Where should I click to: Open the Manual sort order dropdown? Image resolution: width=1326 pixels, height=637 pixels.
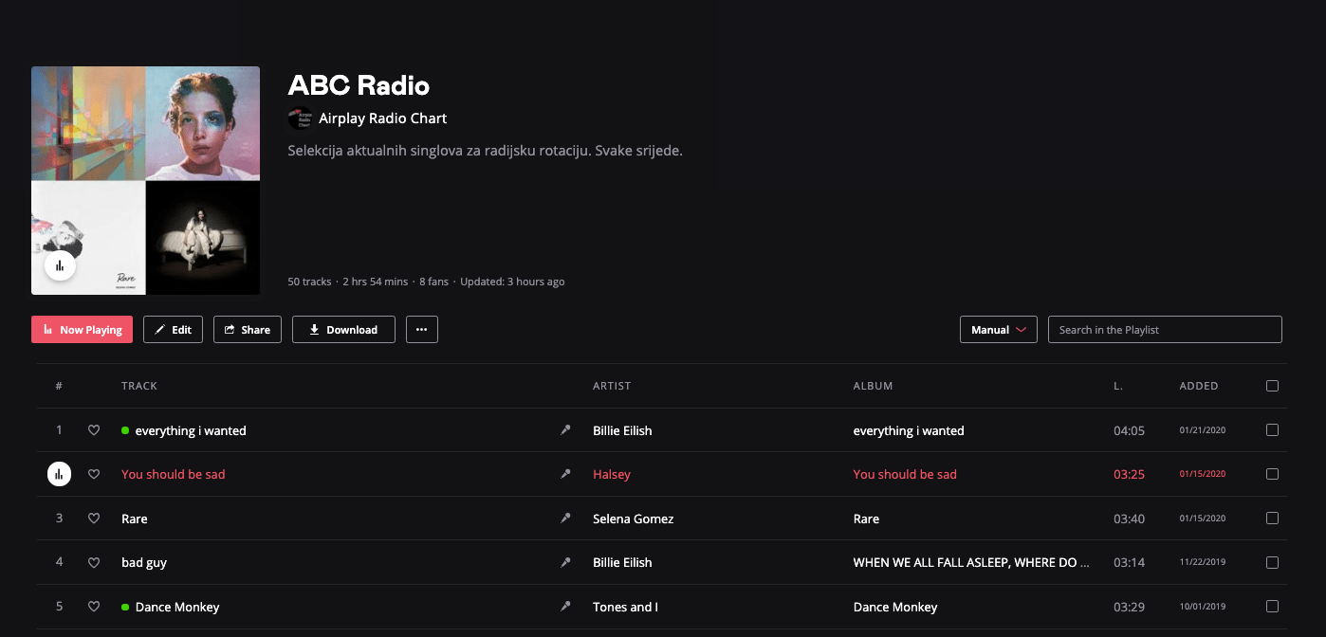point(998,330)
